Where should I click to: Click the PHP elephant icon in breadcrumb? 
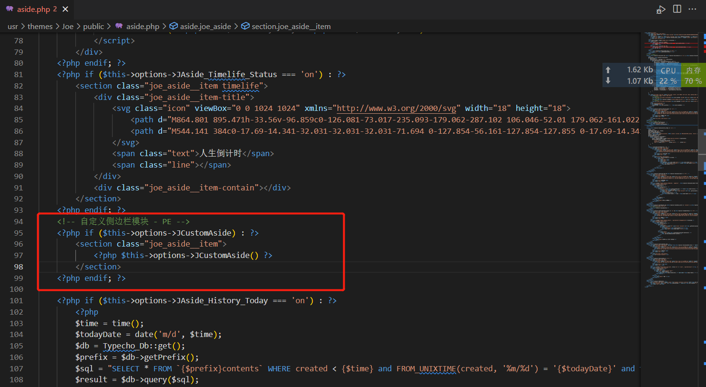(119, 26)
